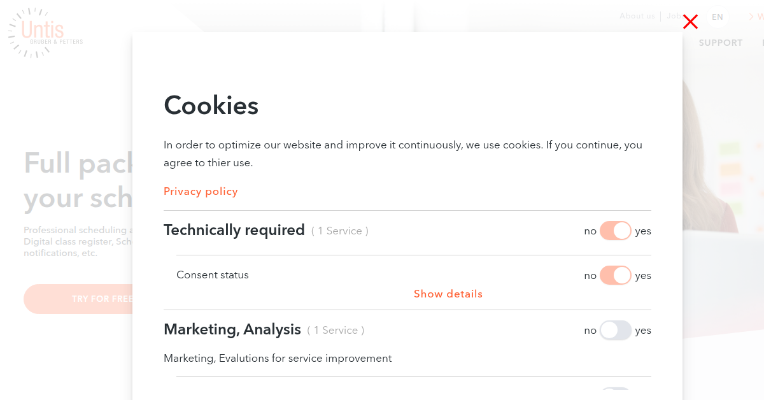Click the orange arrow in top-right corner

752,17
